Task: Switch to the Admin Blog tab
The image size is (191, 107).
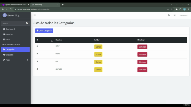Action: (45, 5)
